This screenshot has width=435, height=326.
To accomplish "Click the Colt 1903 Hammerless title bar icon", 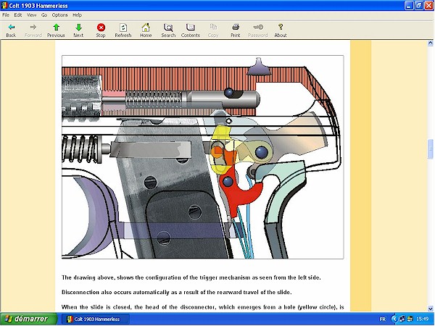I will (x=4, y=6).
